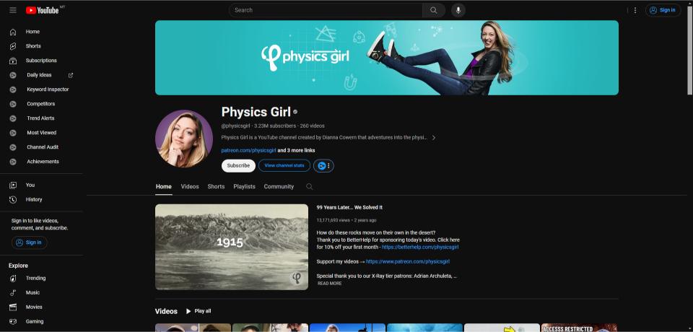Show the 'and 3 more links' list
Image resolution: width=693 pixels, height=332 pixels.
click(296, 150)
